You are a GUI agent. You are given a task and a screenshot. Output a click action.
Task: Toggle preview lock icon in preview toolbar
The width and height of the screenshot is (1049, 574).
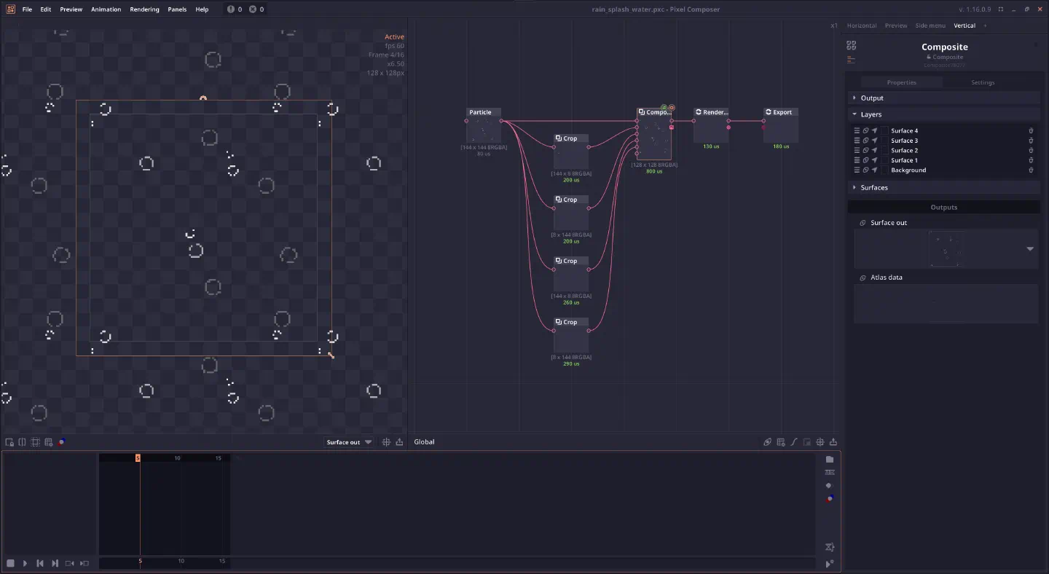pyautogui.click(x=9, y=441)
